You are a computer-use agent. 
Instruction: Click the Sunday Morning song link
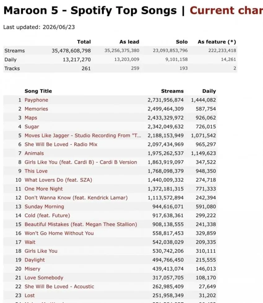[44, 207]
